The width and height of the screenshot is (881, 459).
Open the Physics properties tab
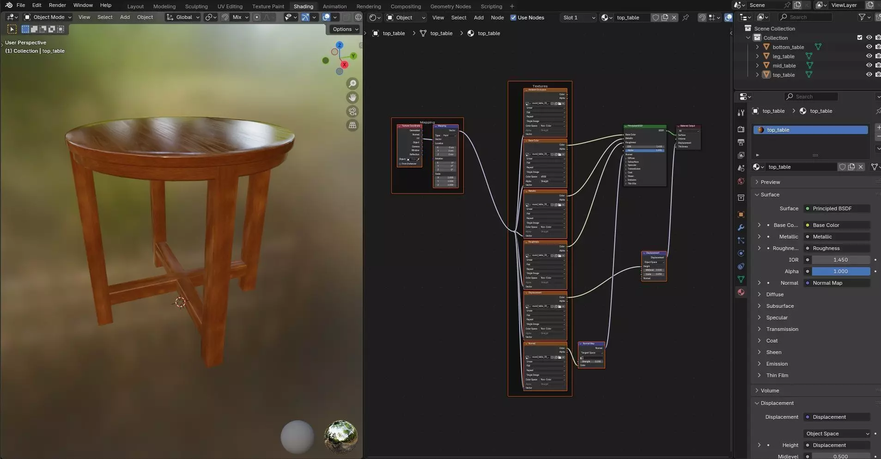click(x=741, y=253)
